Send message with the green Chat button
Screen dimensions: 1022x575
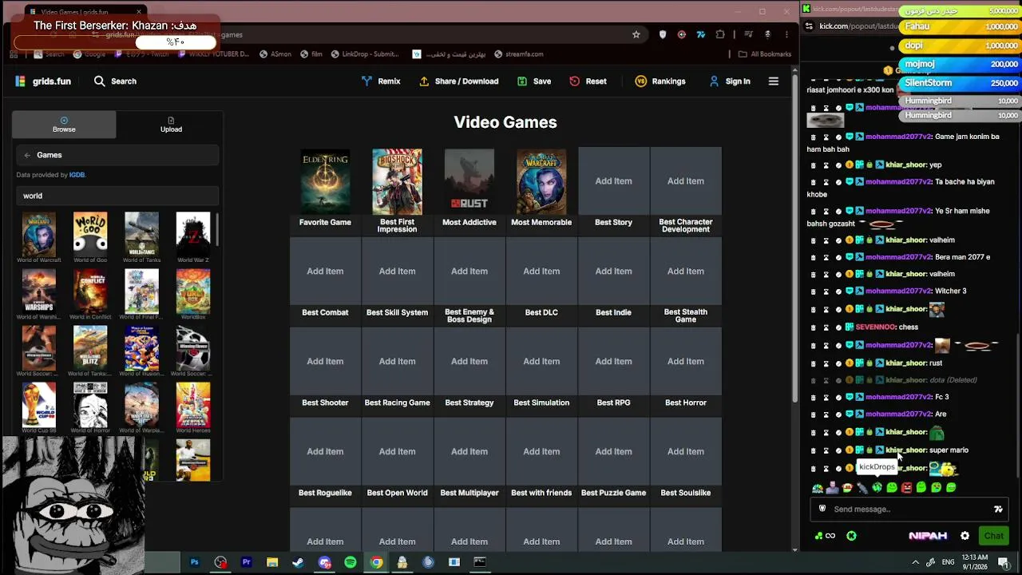[993, 536]
